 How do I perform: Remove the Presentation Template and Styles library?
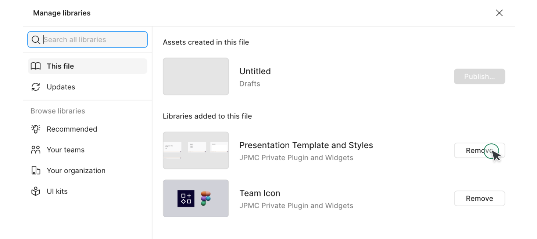[x=479, y=150]
